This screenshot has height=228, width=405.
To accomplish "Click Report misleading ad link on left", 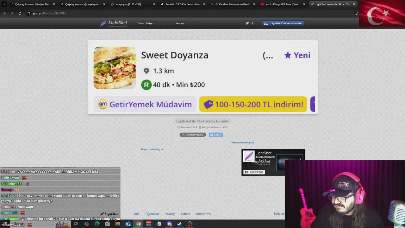I will 152,149.
